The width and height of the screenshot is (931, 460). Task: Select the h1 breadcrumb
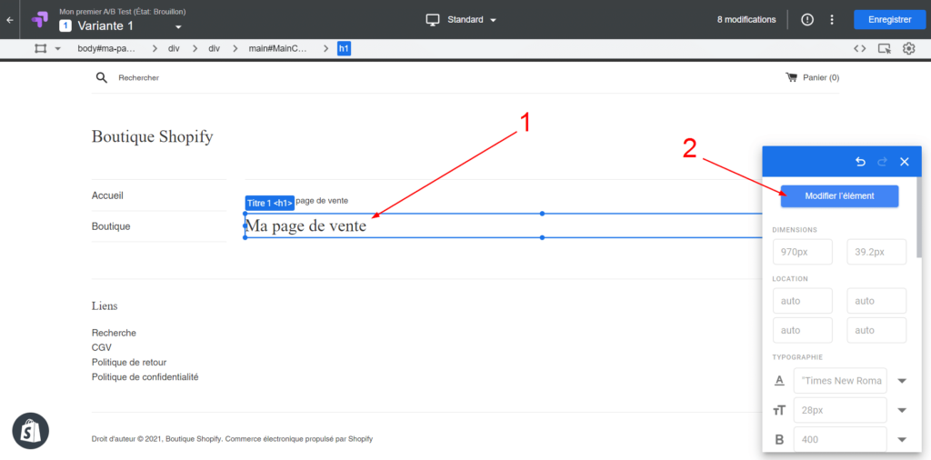coord(344,49)
